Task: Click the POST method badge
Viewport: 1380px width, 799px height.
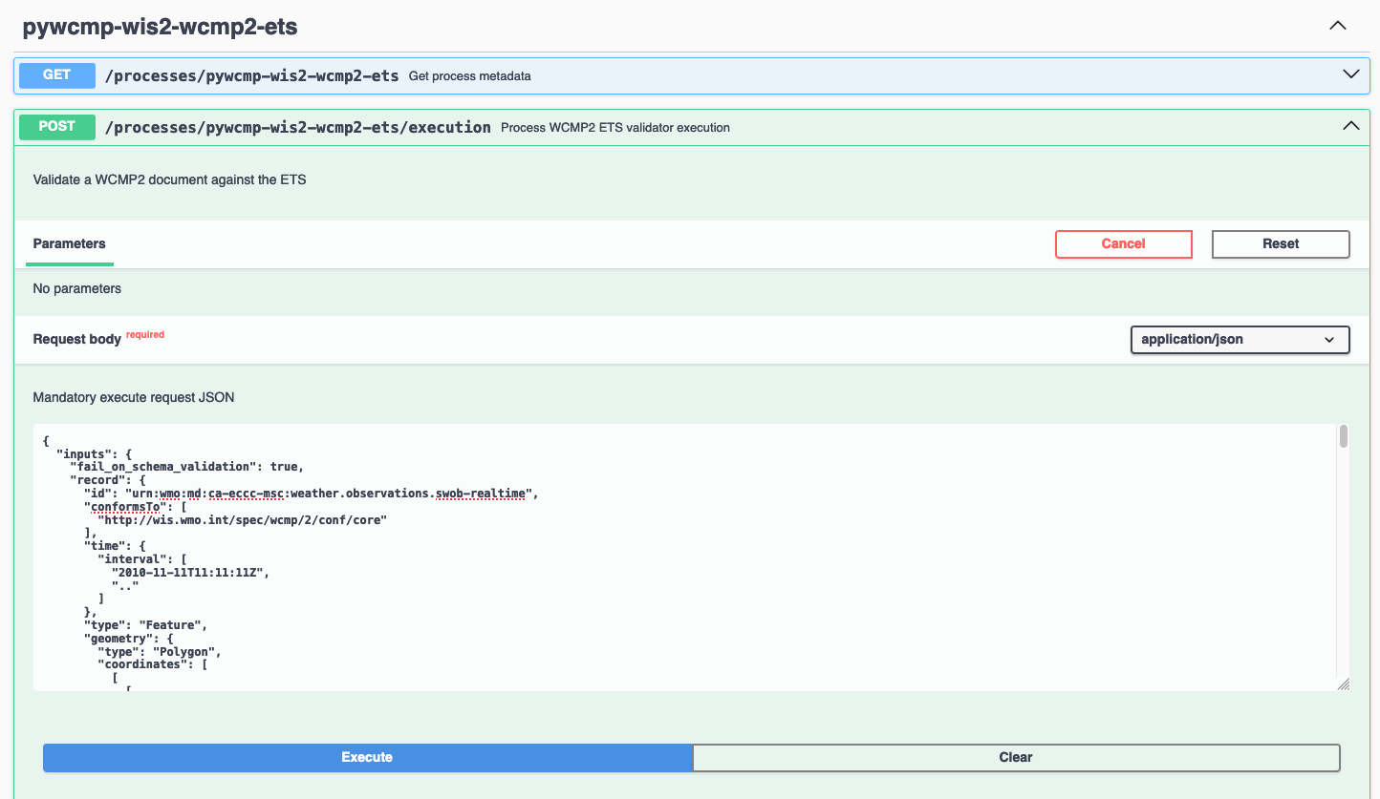Action: (x=56, y=126)
